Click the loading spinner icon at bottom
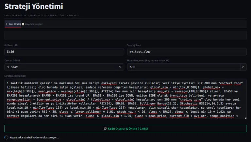Screen dimensions: 251x142 (7, 137)
